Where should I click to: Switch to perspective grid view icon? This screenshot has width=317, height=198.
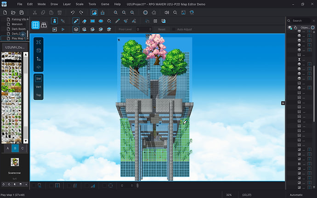pyautogui.click(x=44, y=25)
